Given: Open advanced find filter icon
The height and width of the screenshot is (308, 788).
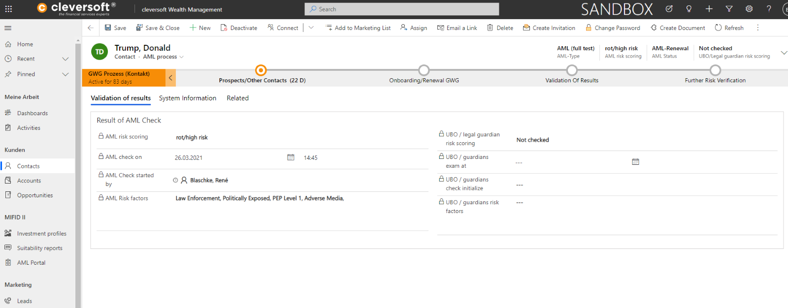Looking at the screenshot, I should [729, 9].
